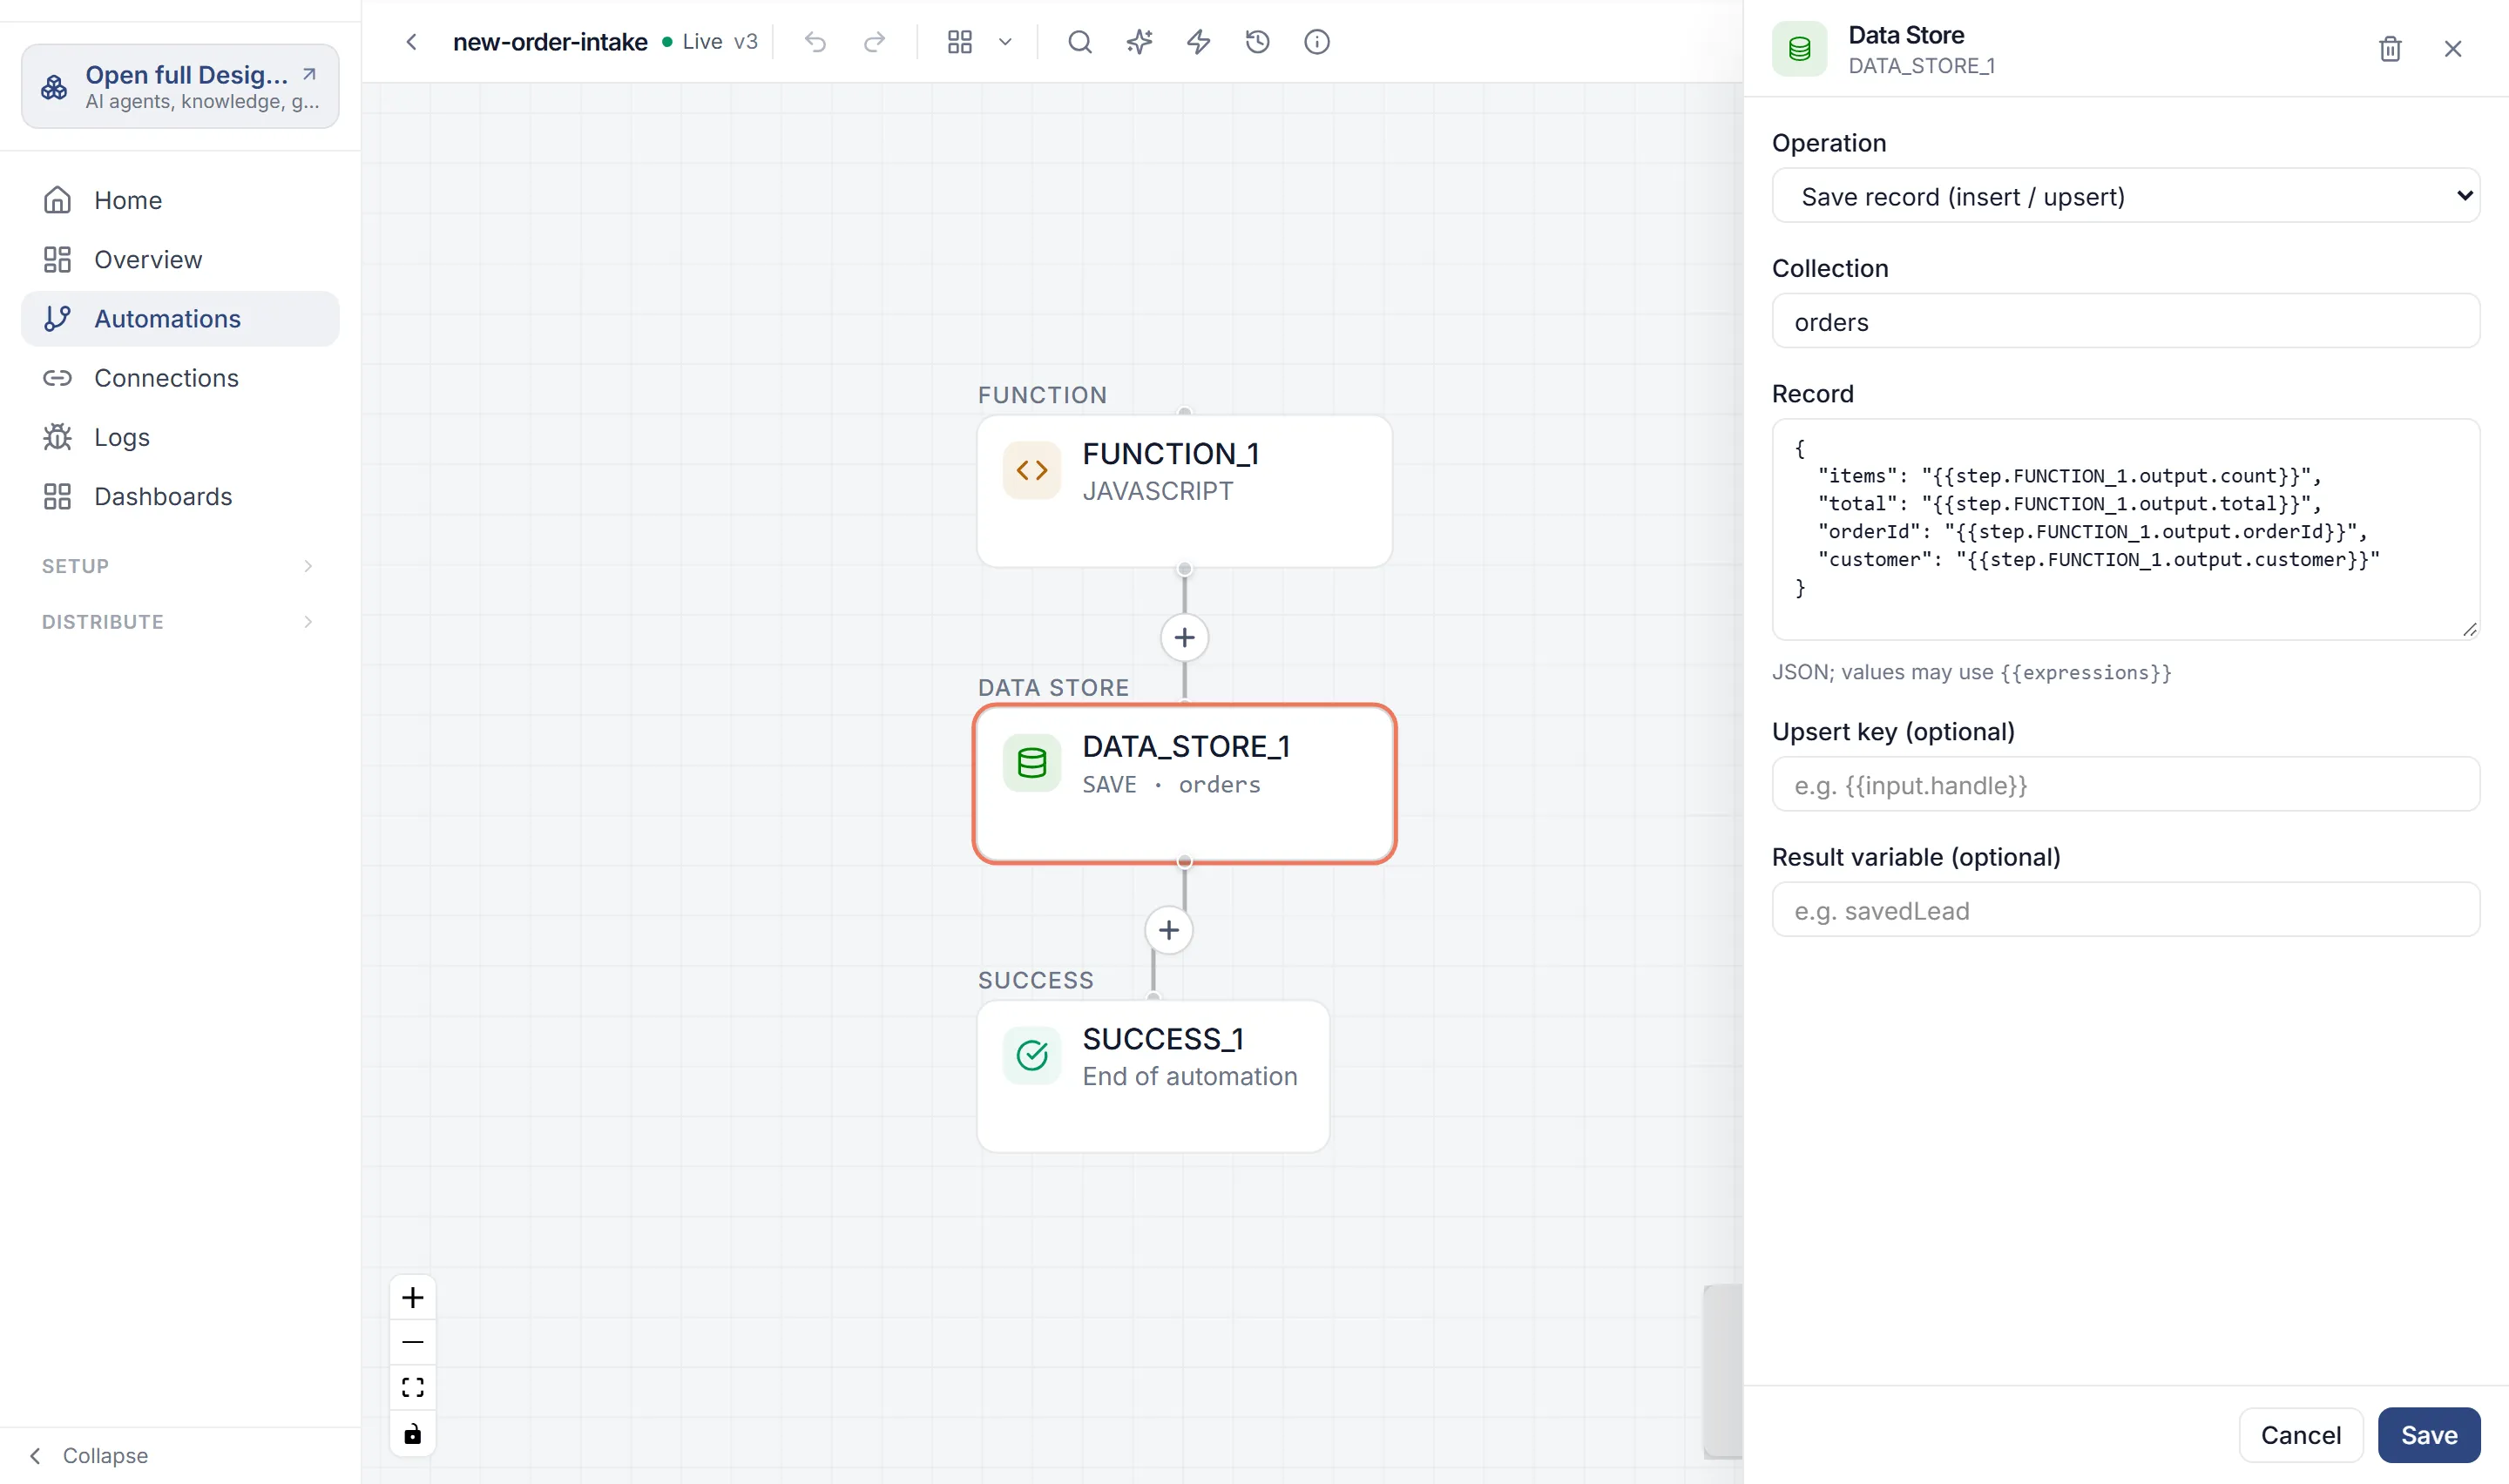Click the AI sparkle icon

pyautogui.click(x=1139, y=42)
